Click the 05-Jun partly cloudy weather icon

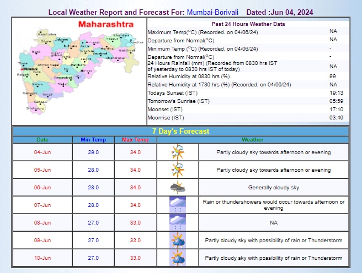tap(178, 170)
